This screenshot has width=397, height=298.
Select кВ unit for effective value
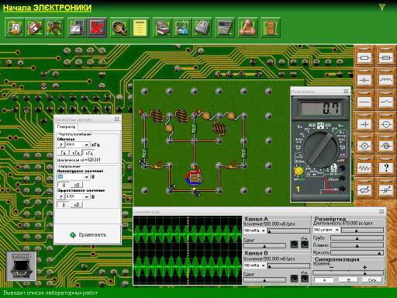tap(77, 205)
